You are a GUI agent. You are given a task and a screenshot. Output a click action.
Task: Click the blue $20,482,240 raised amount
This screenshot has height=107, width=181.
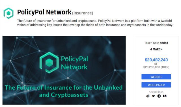point(156,60)
